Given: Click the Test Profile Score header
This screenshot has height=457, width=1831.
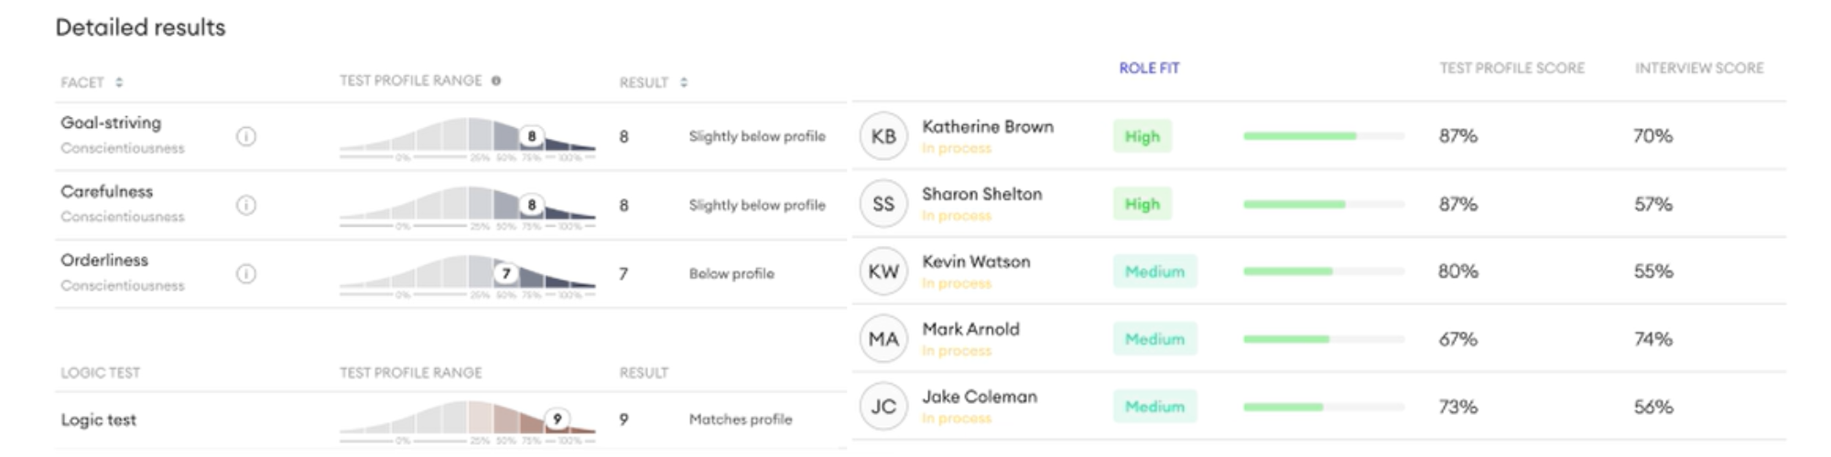Looking at the screenshot, I should click(x=1511, y=68).
